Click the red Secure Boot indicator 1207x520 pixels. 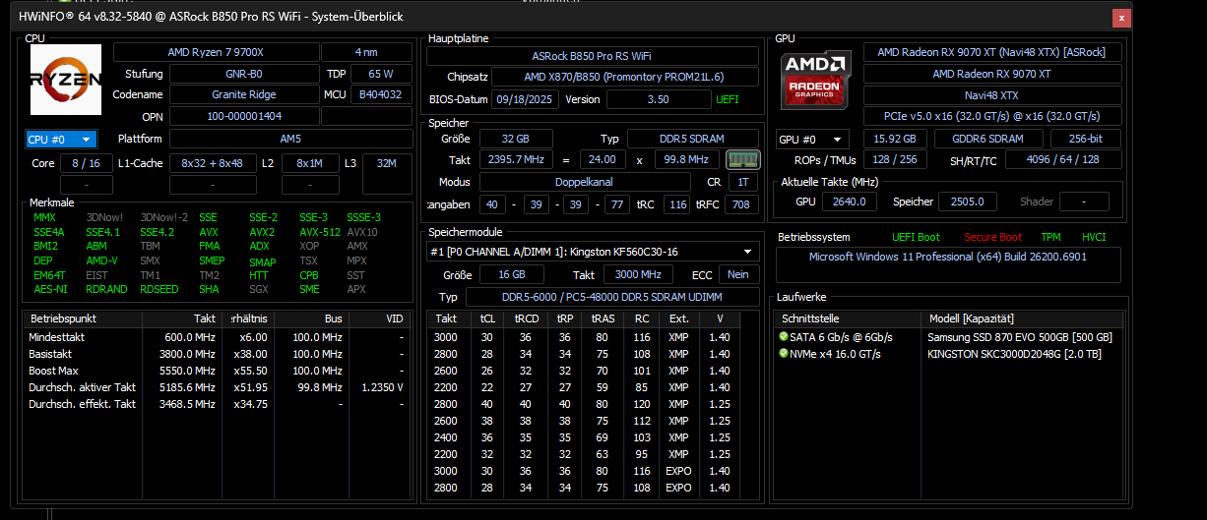pyautogui.click(x=993, y=237)
